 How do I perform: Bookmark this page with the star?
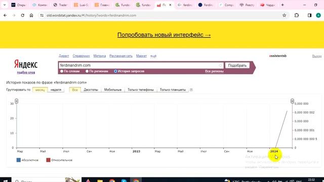[x=285, y=15]
